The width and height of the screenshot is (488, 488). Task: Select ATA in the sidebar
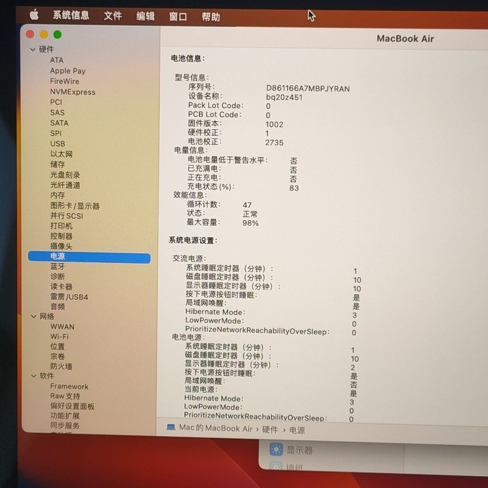[x=56, y=60]
